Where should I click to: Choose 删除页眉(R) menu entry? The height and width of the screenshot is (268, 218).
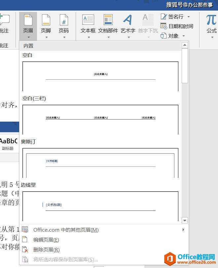pos(104,249)
